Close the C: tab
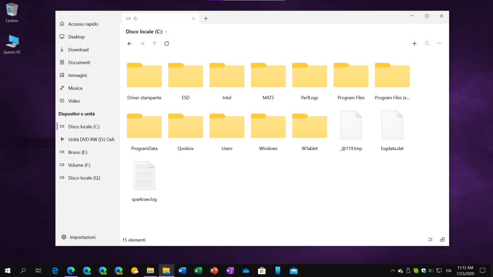This screenshot has width=493, height=277. tap(194, 19)
